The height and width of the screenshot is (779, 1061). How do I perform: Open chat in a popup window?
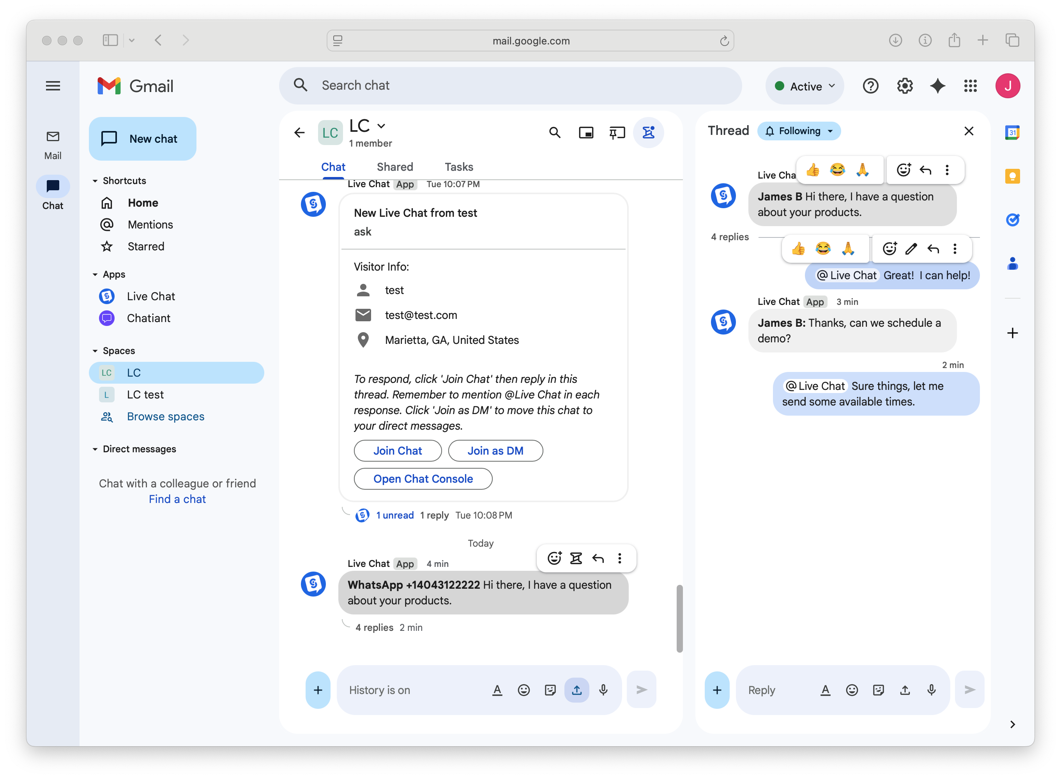pos(586,133)
